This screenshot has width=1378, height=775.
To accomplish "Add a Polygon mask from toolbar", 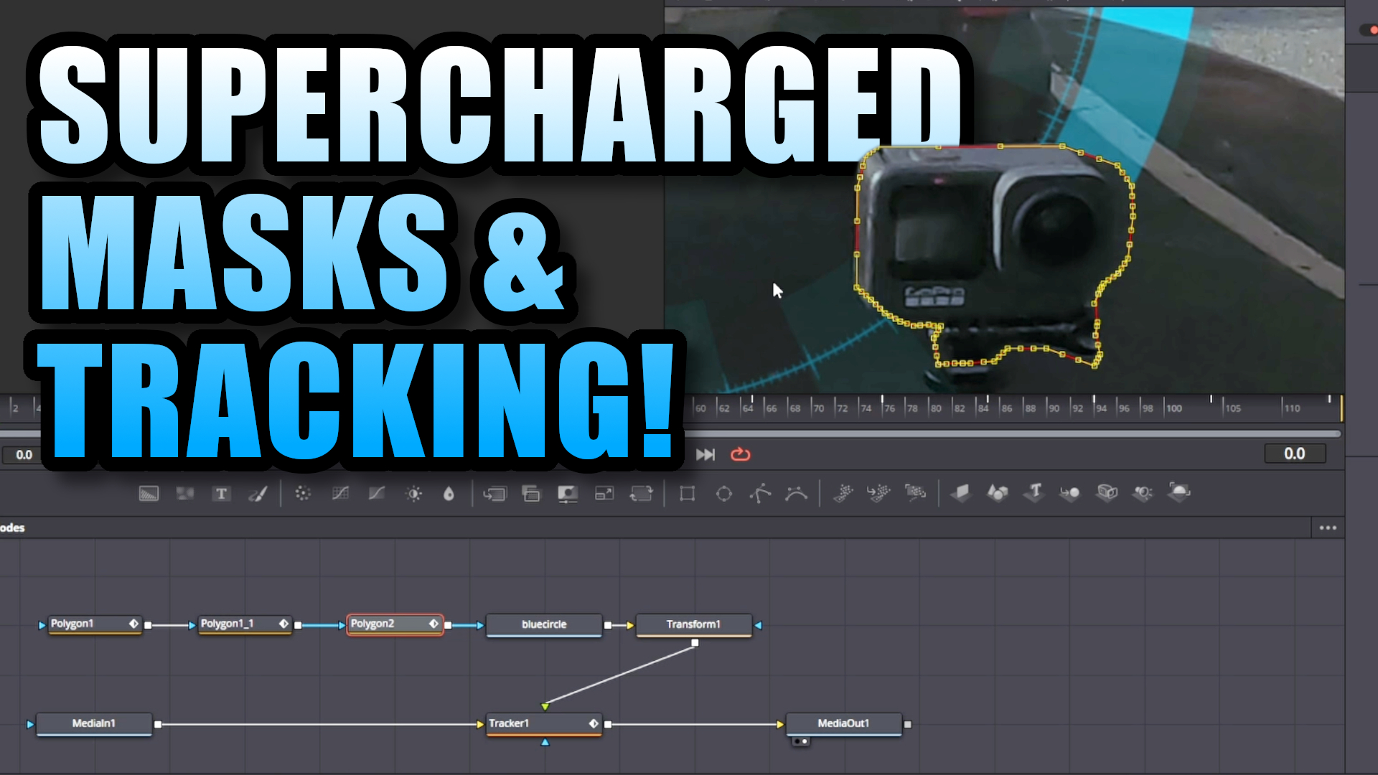I will (760, 494).
